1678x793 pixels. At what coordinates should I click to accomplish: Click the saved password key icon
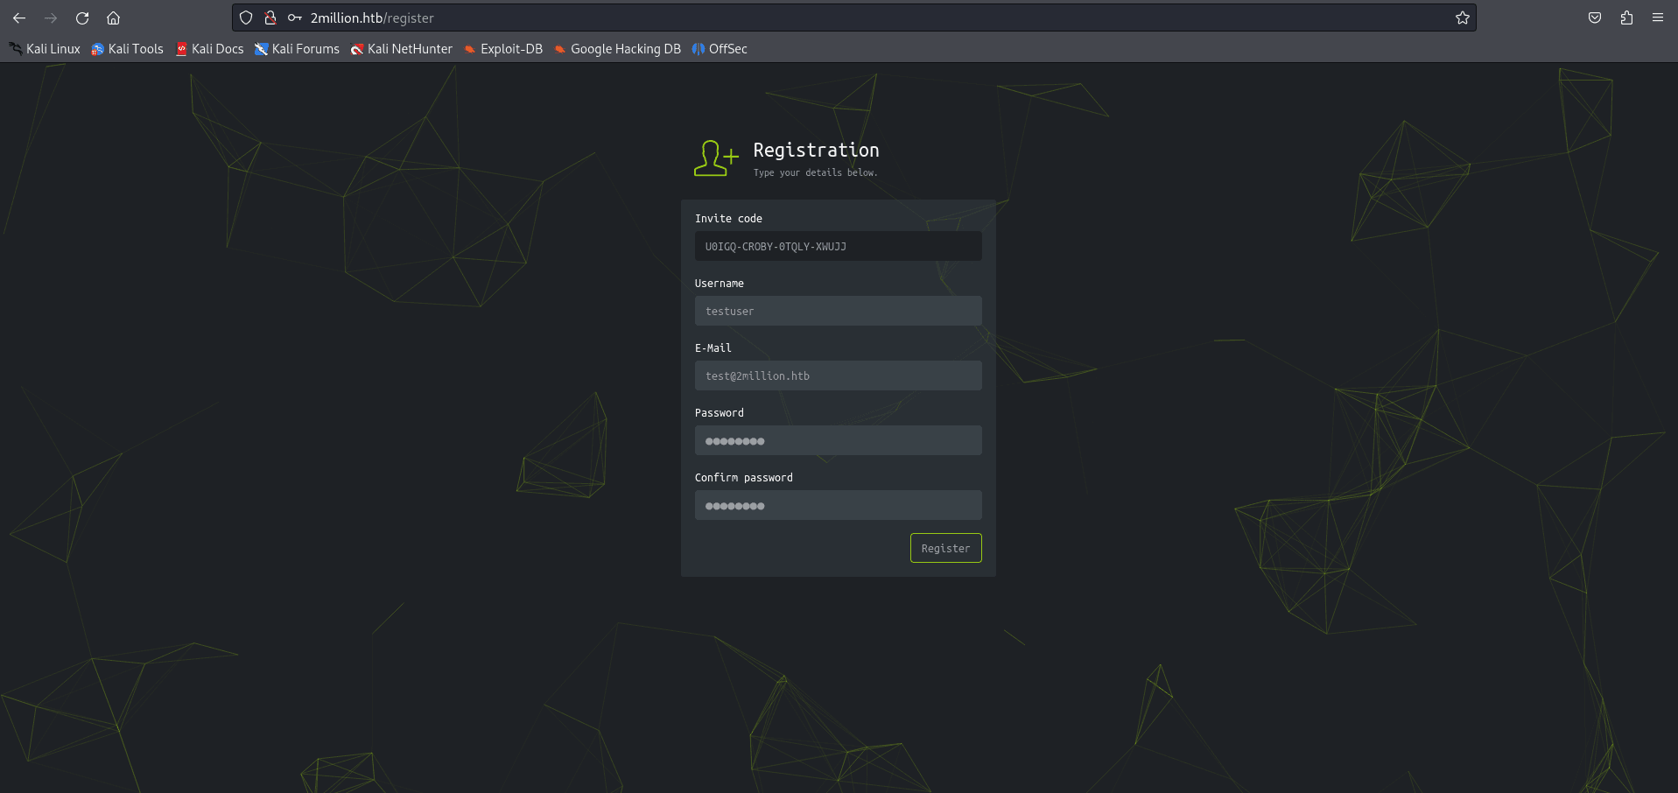(295, 18)
